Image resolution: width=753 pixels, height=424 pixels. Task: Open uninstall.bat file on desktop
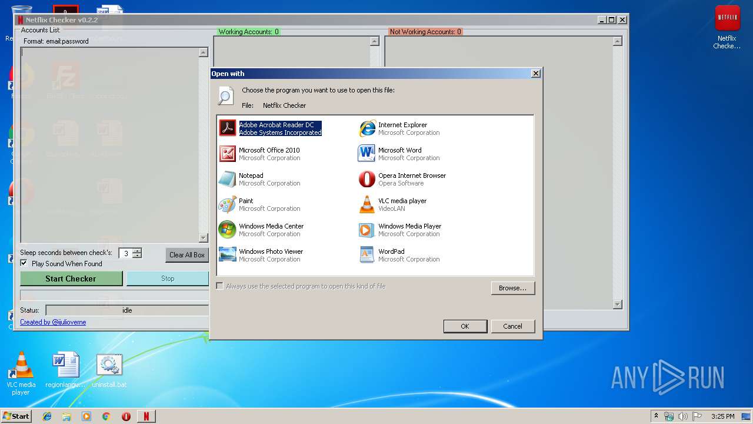click(x=109, y=371)
